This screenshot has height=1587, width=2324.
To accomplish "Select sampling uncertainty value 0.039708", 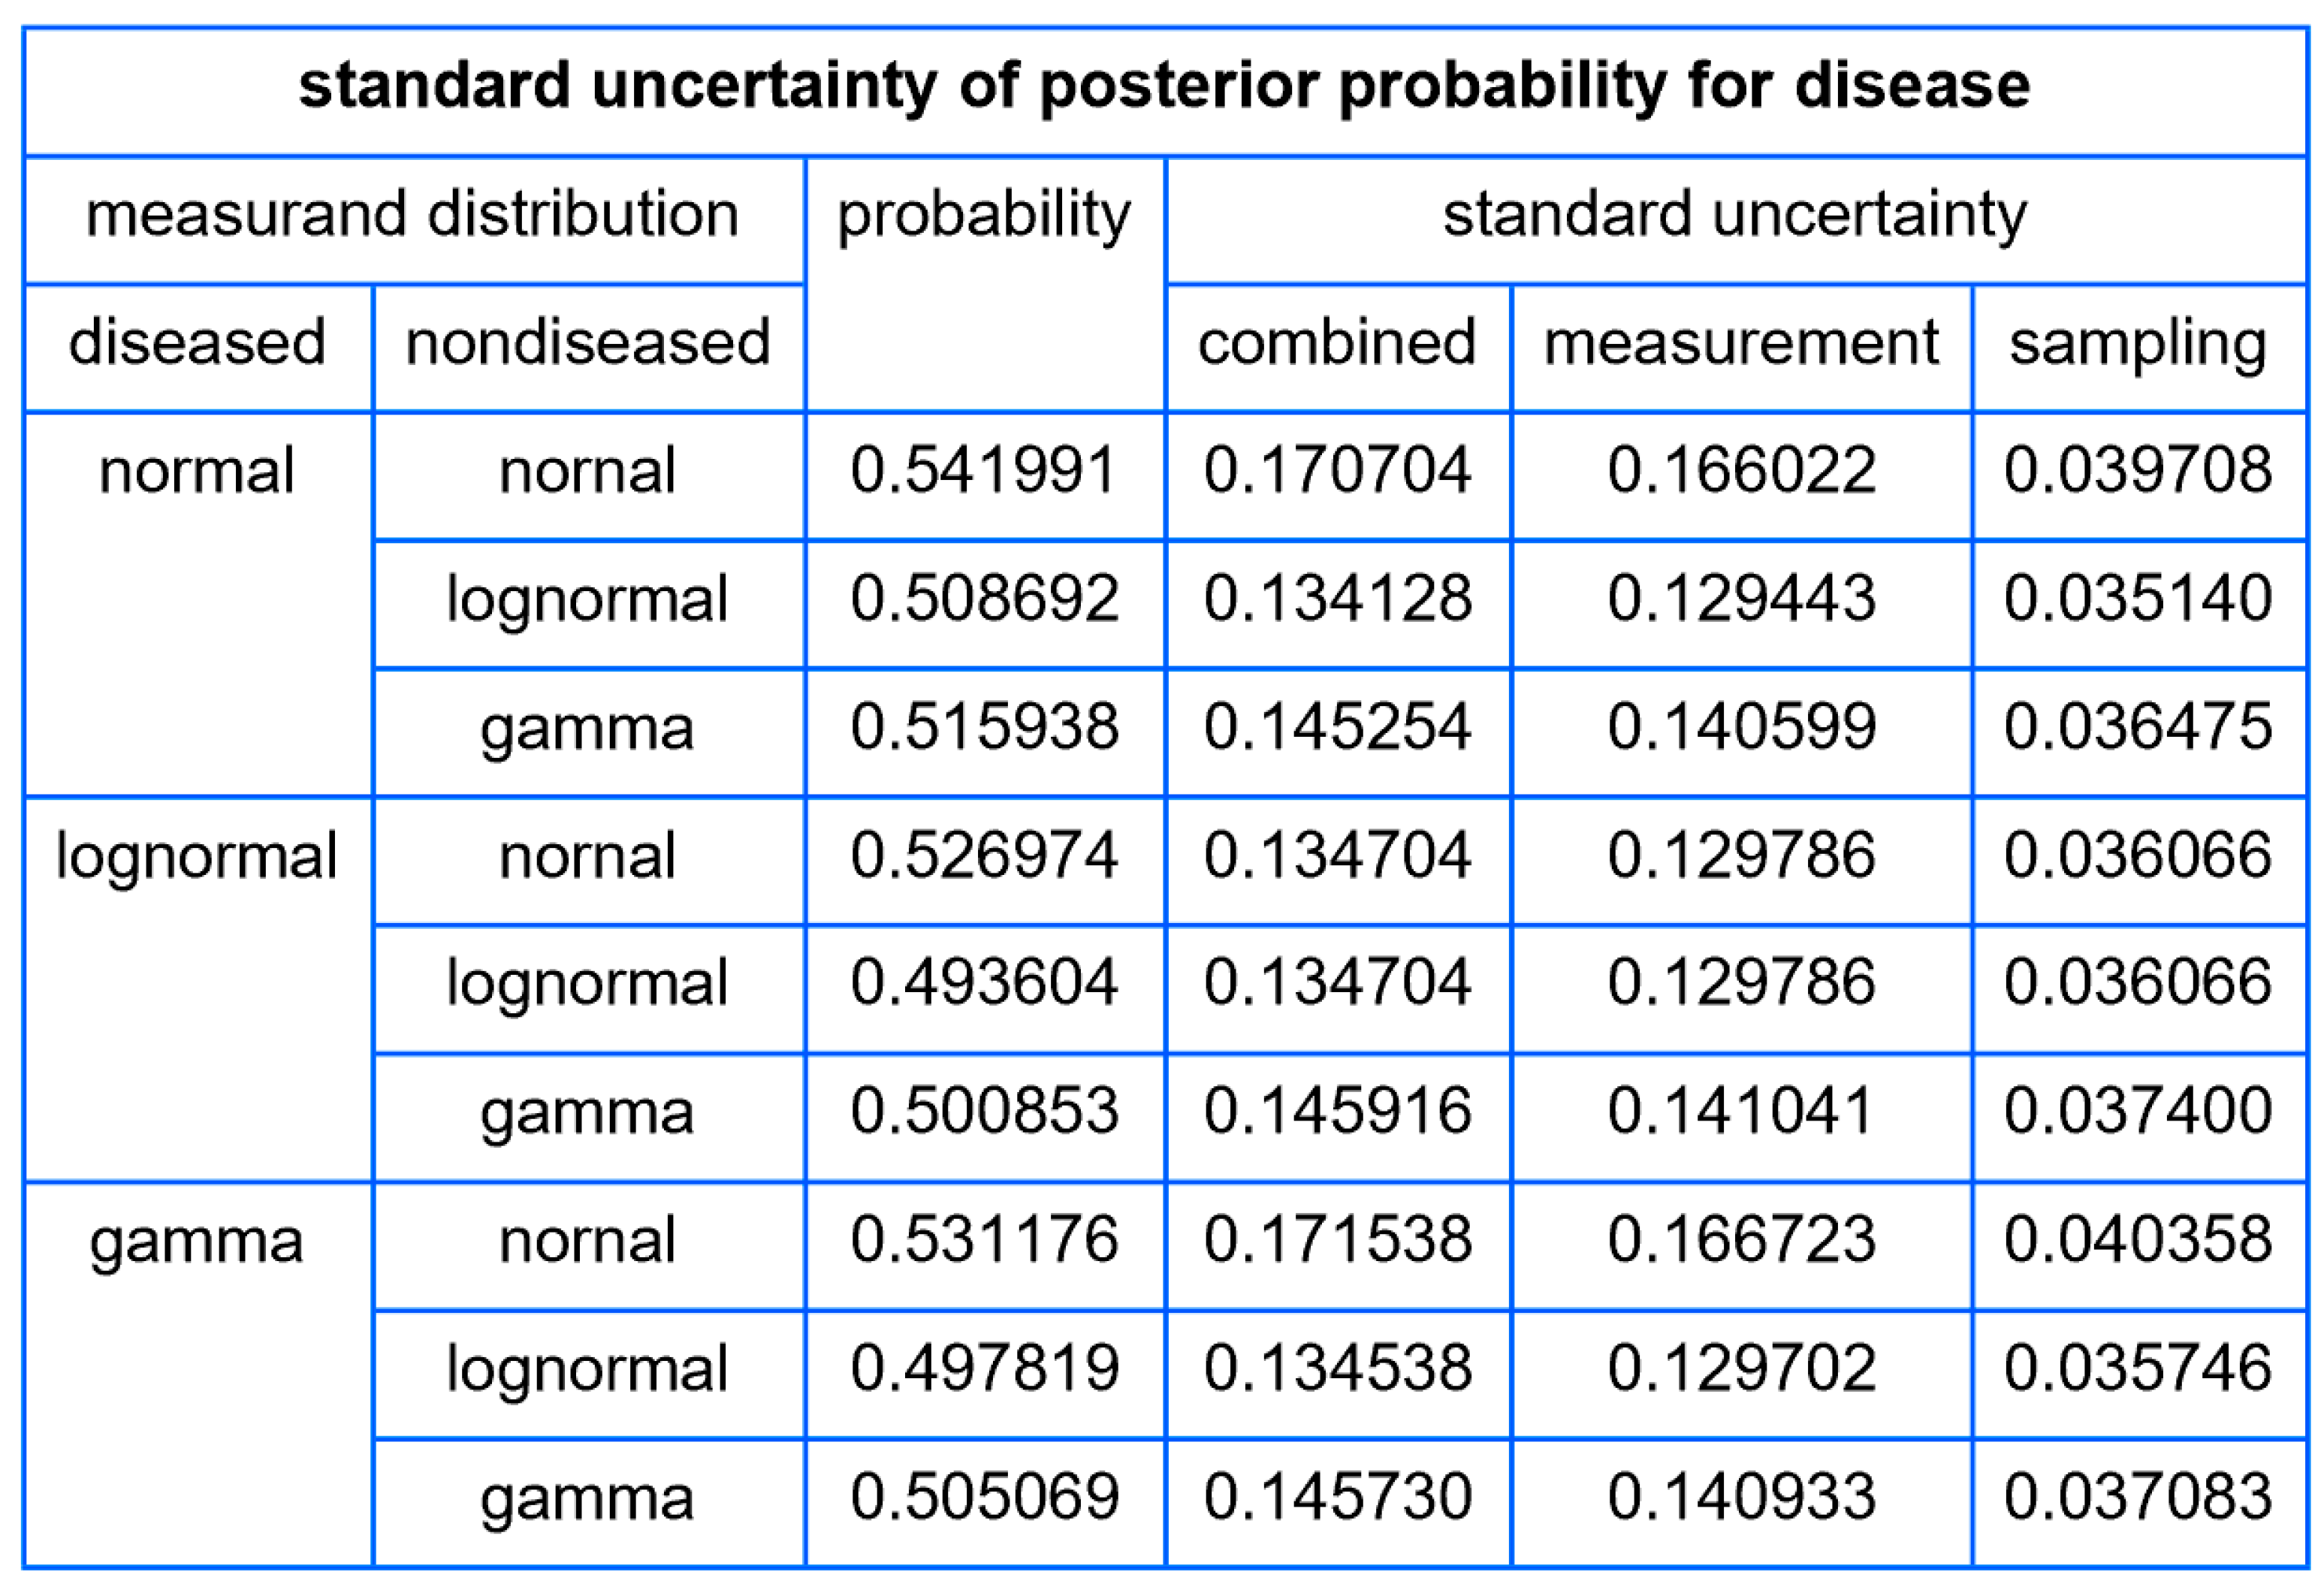I will (2138, 471).
